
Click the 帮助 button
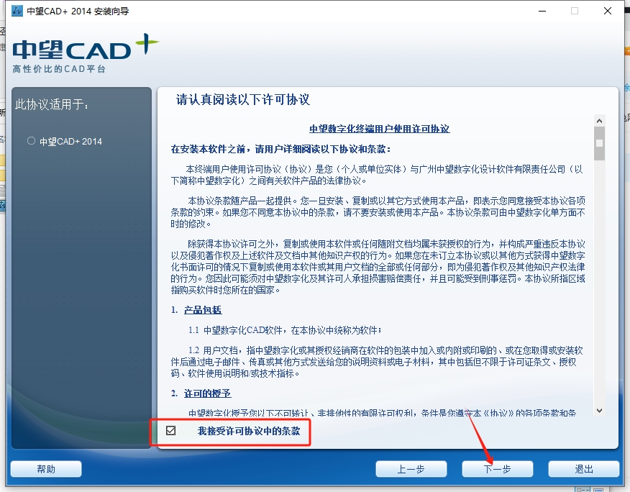coord(46,469)
